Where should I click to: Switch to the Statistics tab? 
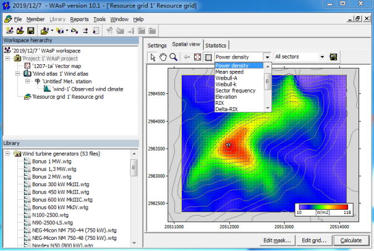tap(215, 45)
